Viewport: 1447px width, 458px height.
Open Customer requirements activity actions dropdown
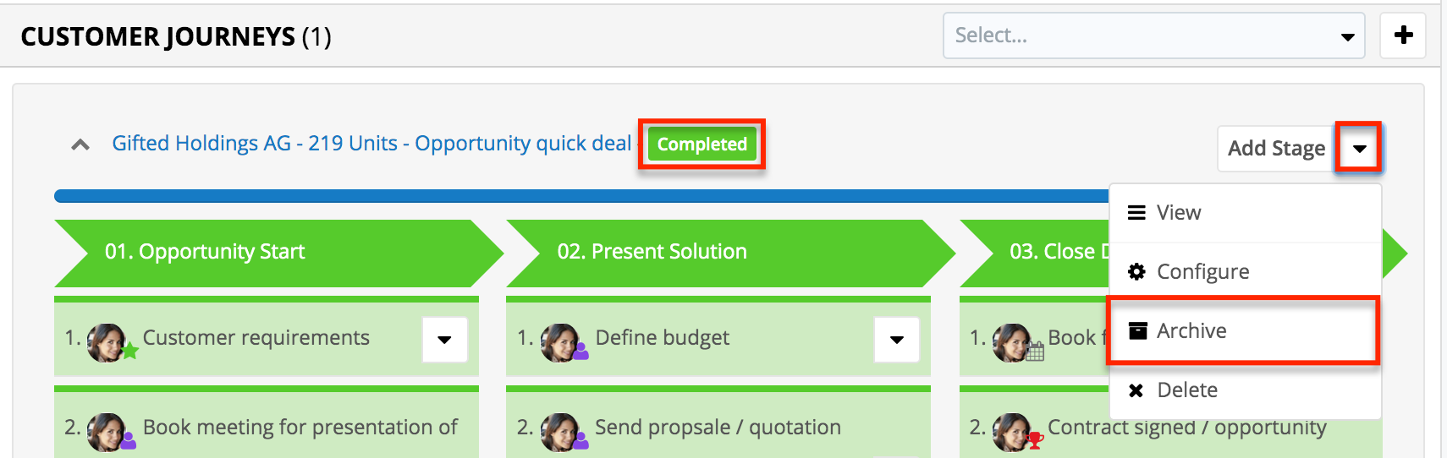[x=444, y=340]
